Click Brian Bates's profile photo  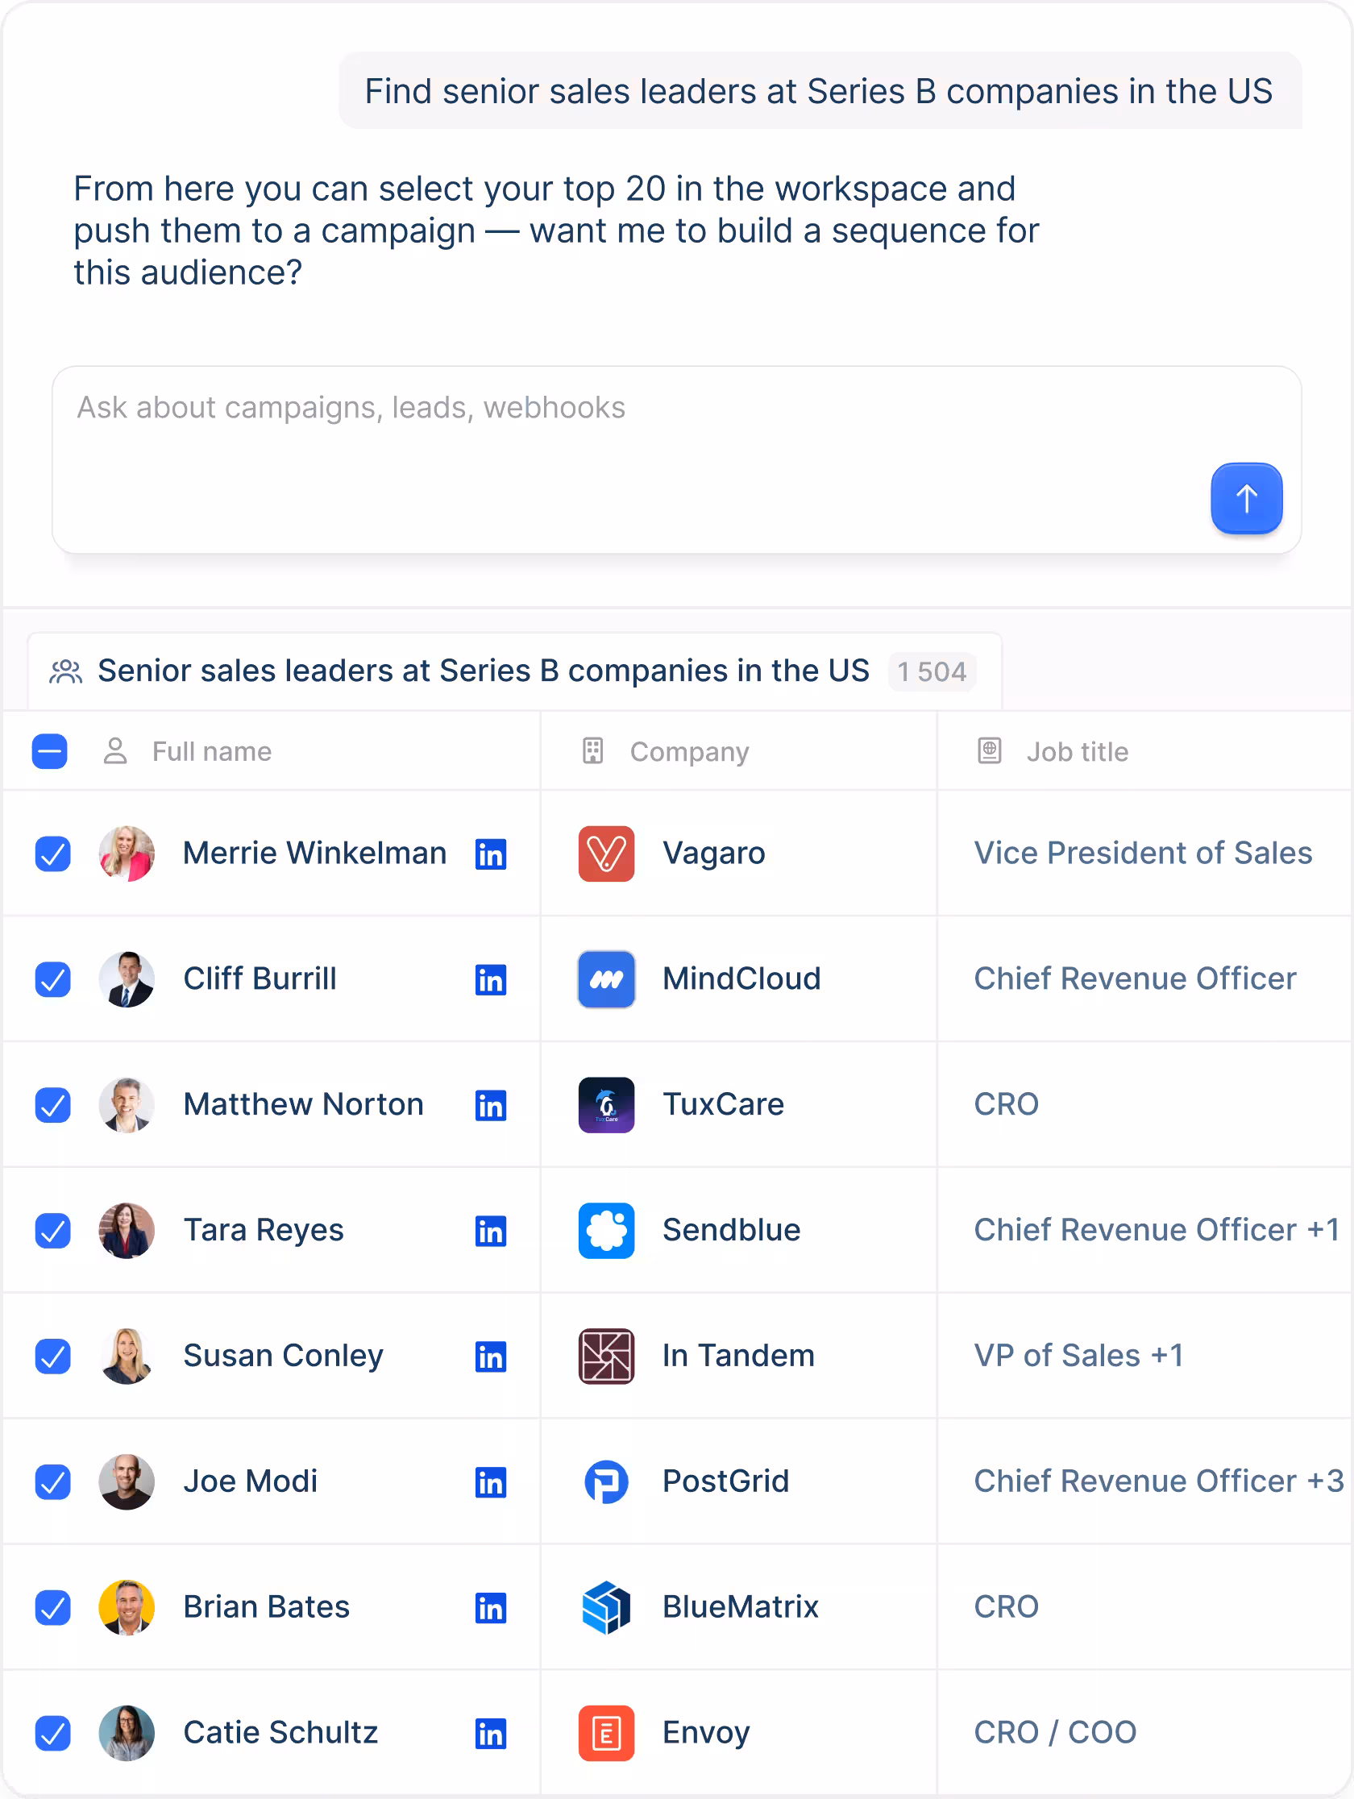coord(126,1608)
